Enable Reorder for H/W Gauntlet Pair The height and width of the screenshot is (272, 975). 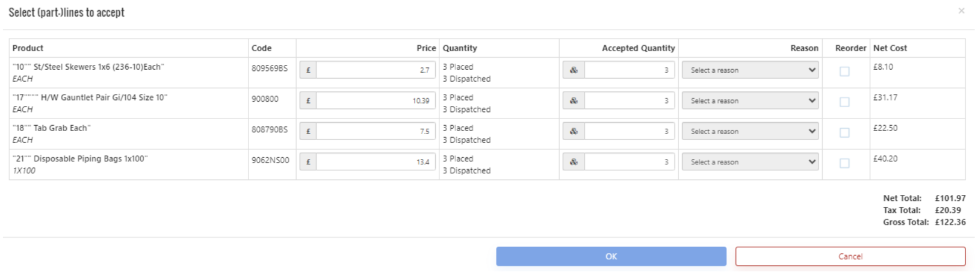pyautogui.click(x=844, y=102)
